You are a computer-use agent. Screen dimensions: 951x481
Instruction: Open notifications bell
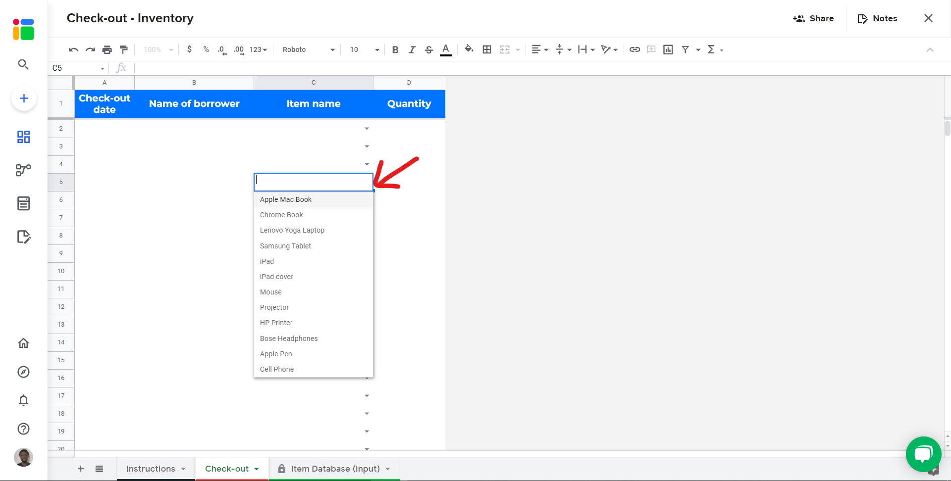pos(23,400)
